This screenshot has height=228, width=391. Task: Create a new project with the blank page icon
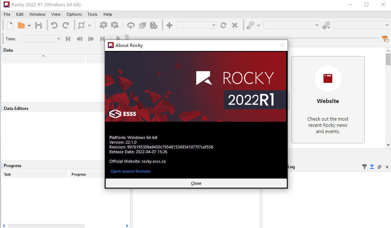pyautogui.click(x=10, y=25)
